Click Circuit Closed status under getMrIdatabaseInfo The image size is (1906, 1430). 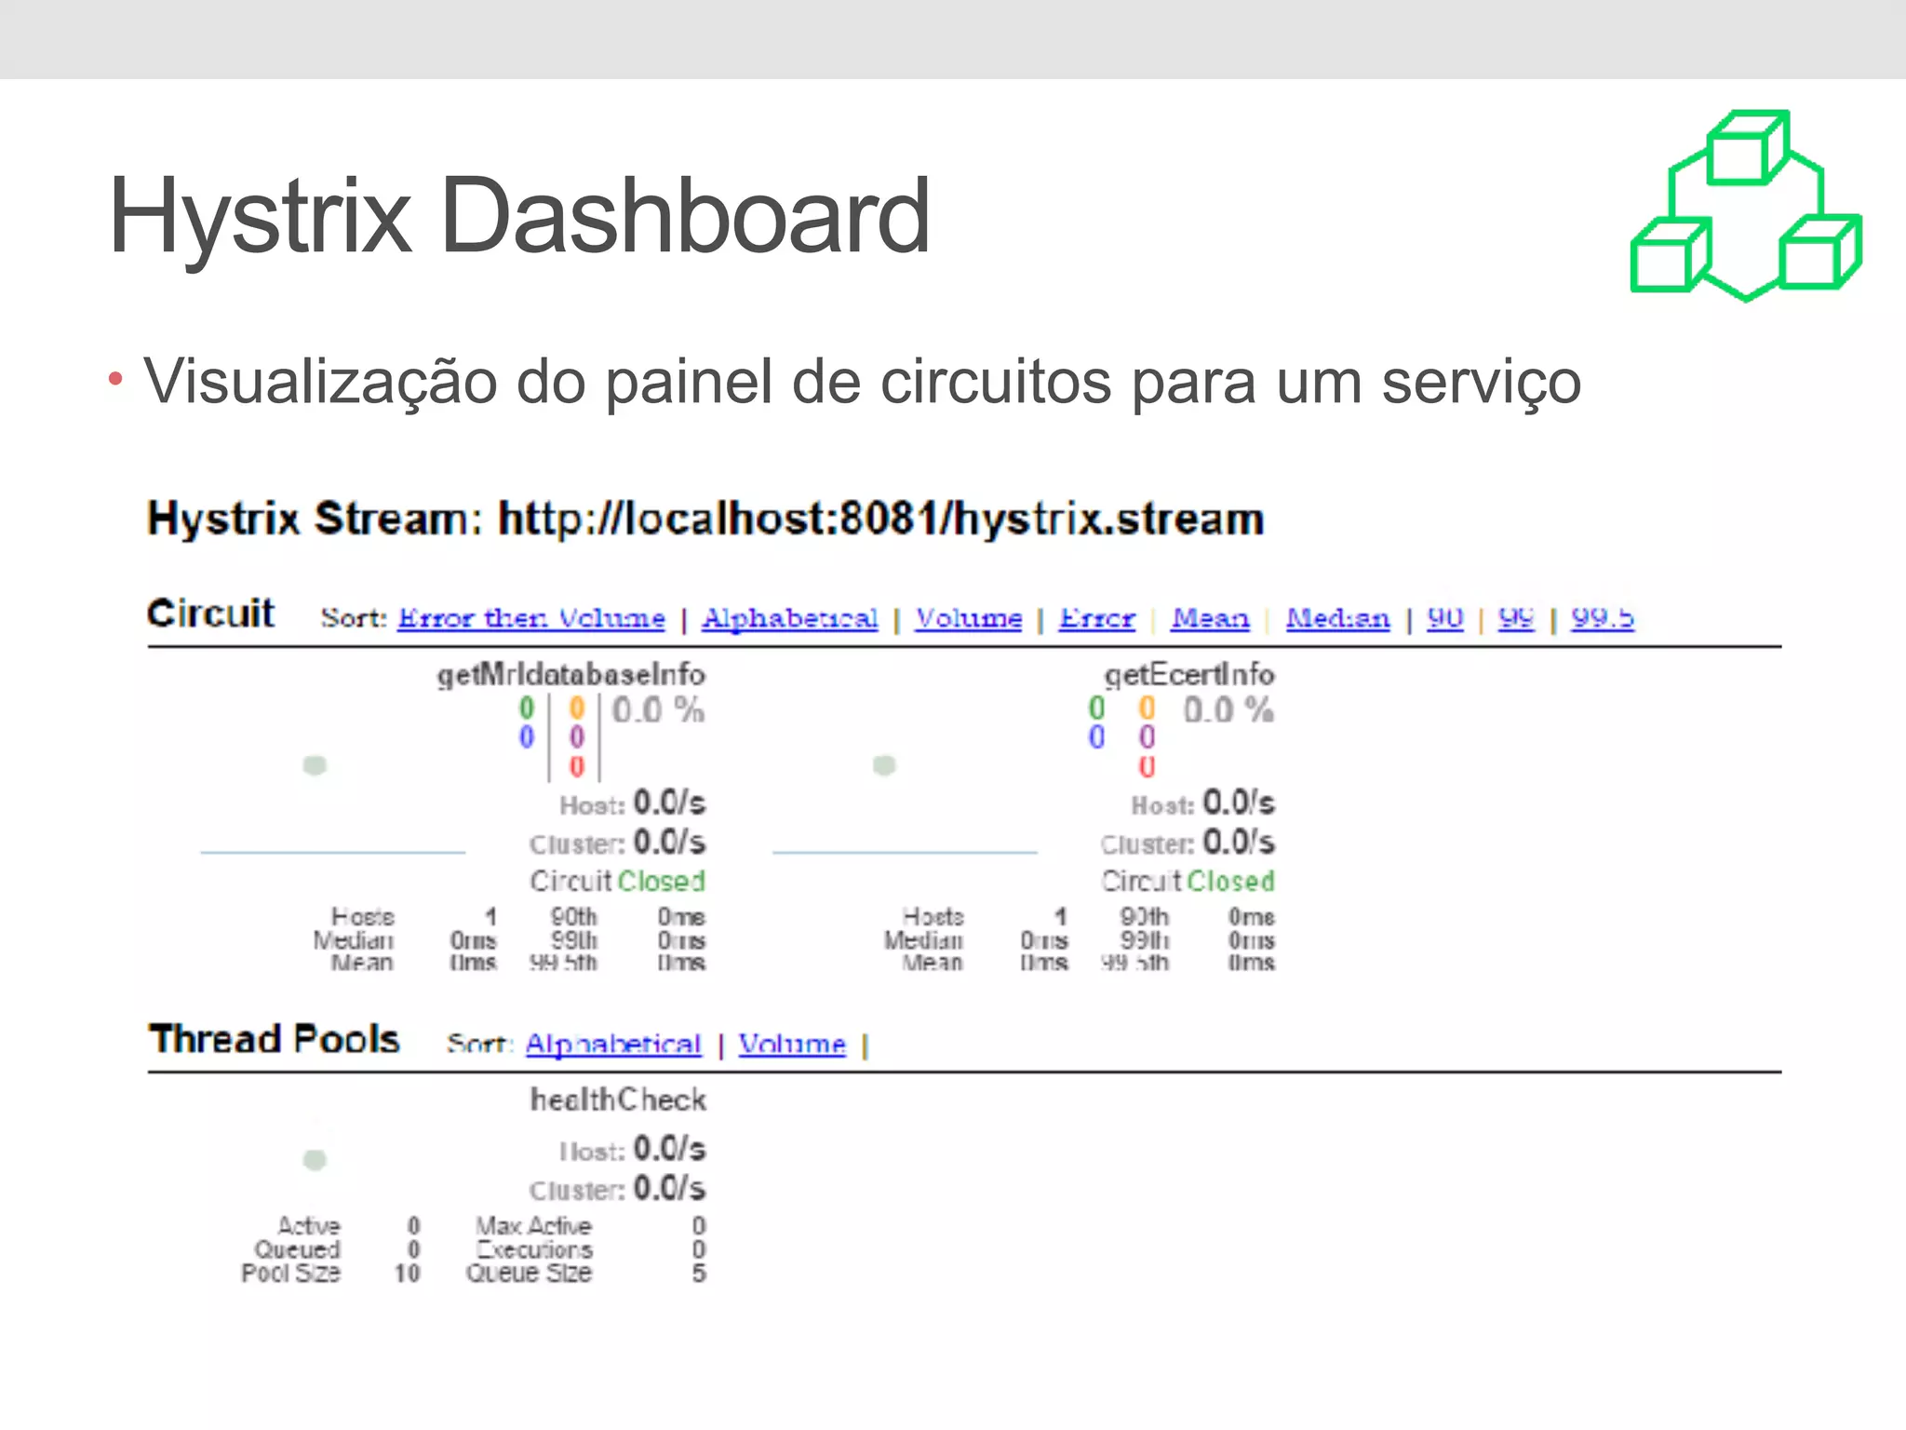click(618, 881)
